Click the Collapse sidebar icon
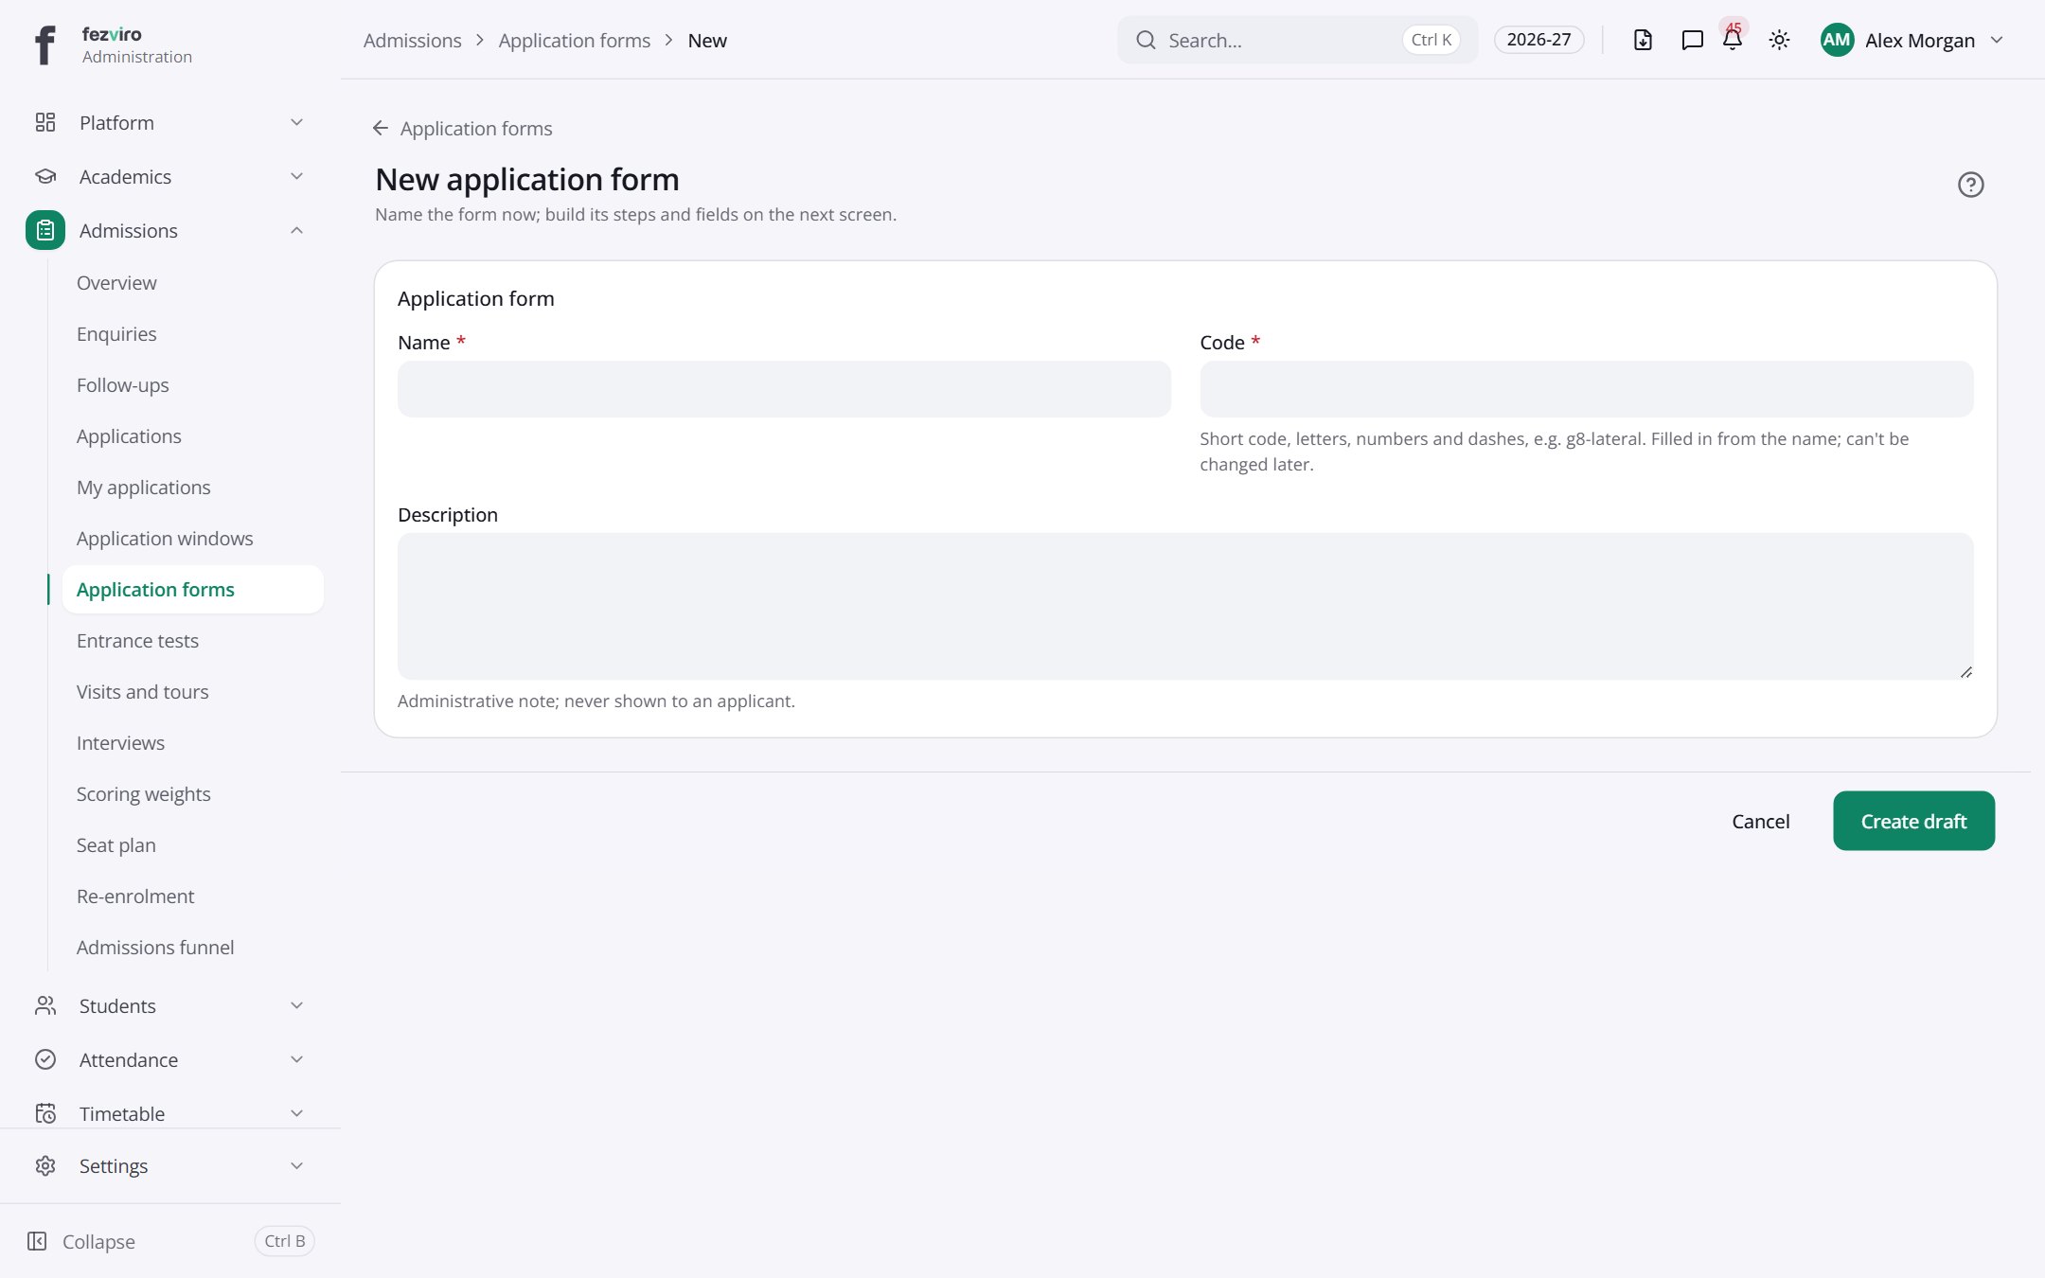 [37, 1241]
